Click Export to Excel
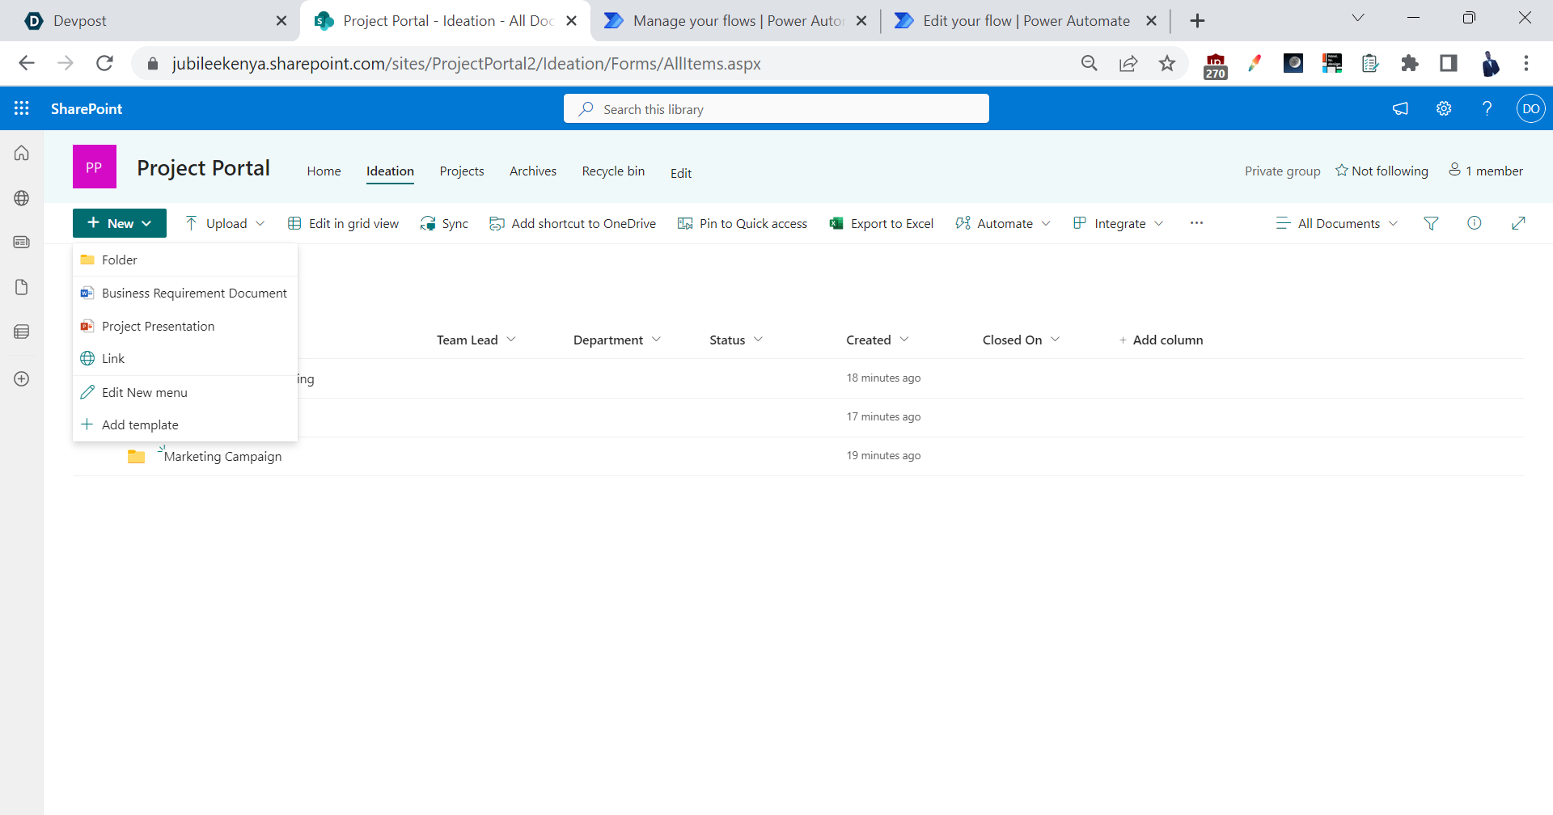 click(882, 223)
